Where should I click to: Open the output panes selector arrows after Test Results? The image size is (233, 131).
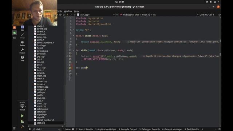[x=202, y=129]
